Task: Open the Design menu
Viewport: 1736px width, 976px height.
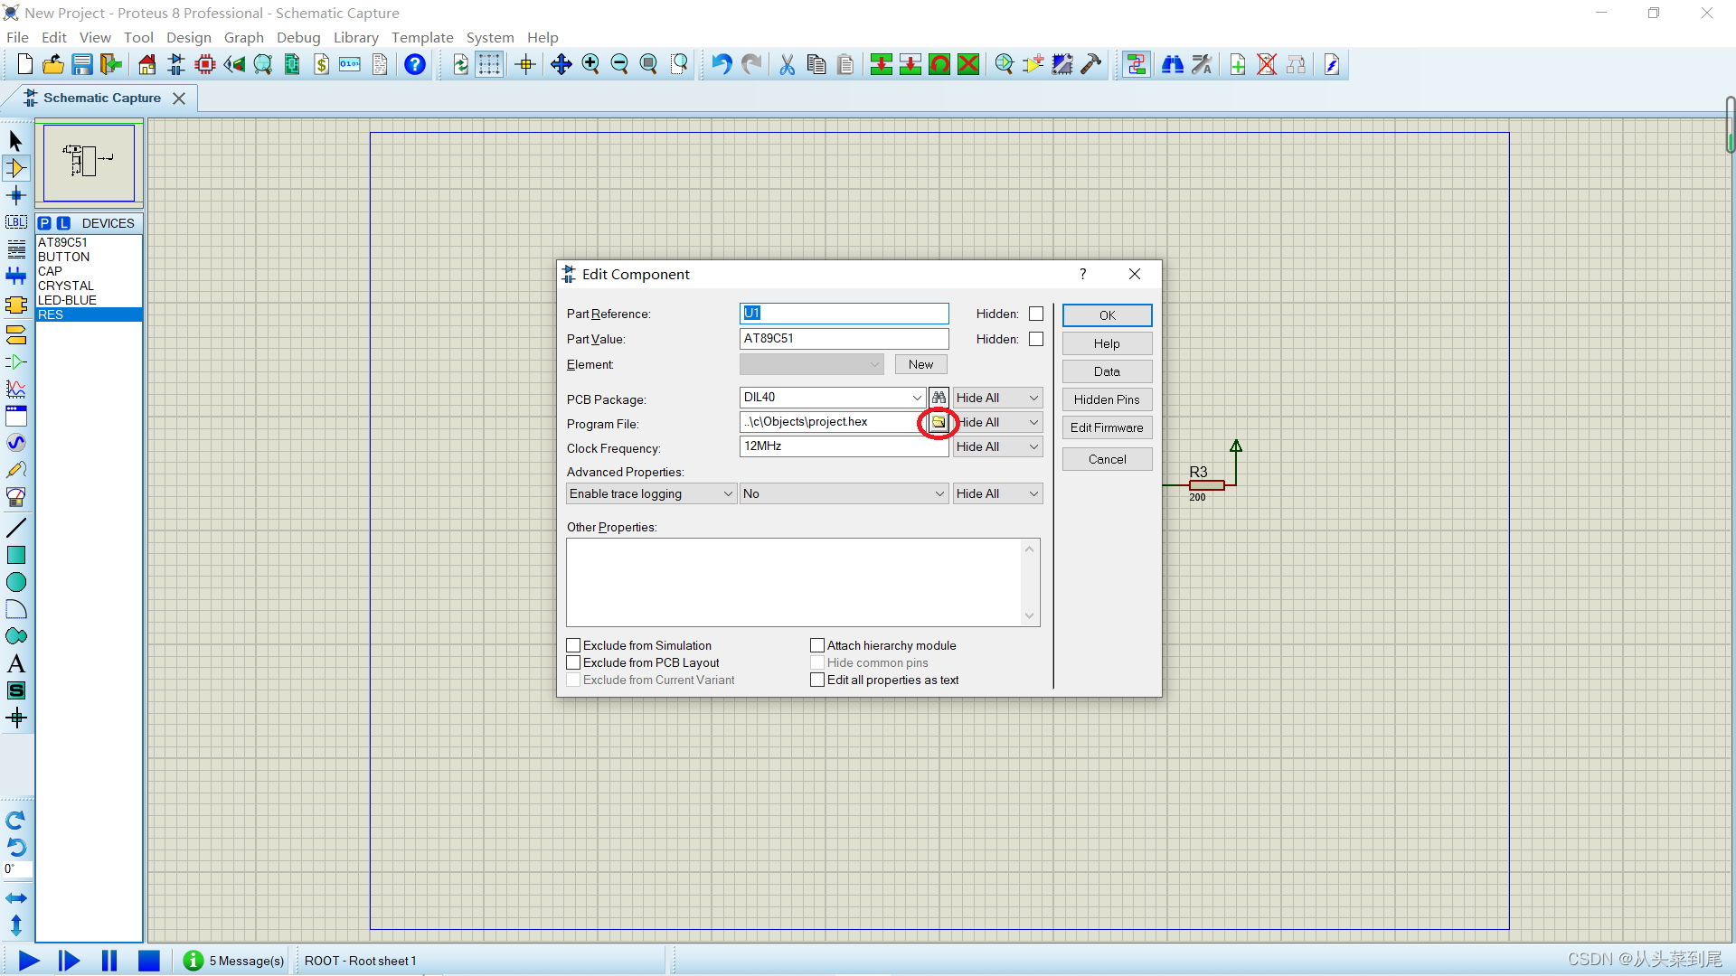Action: point(188,37)
